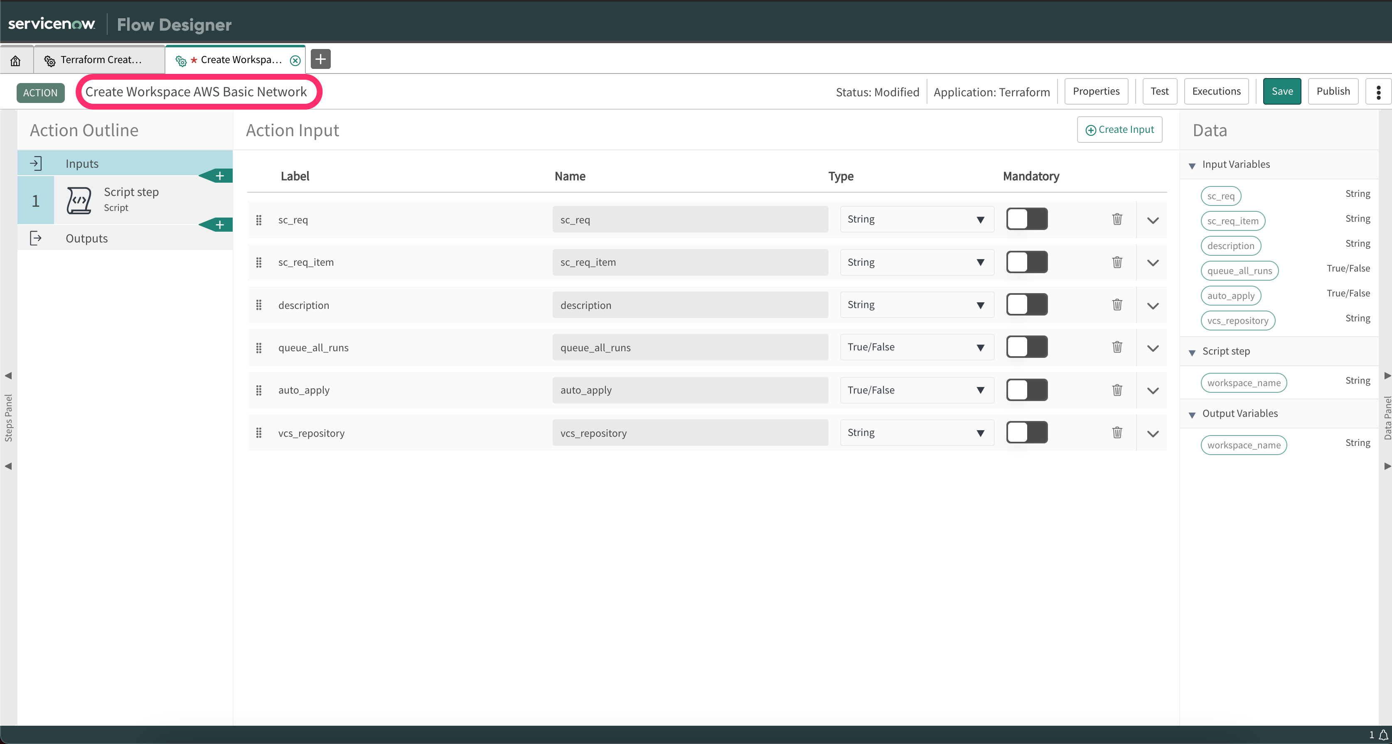This screenshot has height=744, width=1392.
Task: Click the trash icon for vcs_repository
Action: tap(1117, 433)
